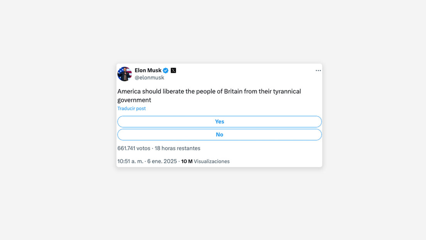This screenshot has height=240, width=426.
Task: Vote No in the poll
Action: pos(219,135)
